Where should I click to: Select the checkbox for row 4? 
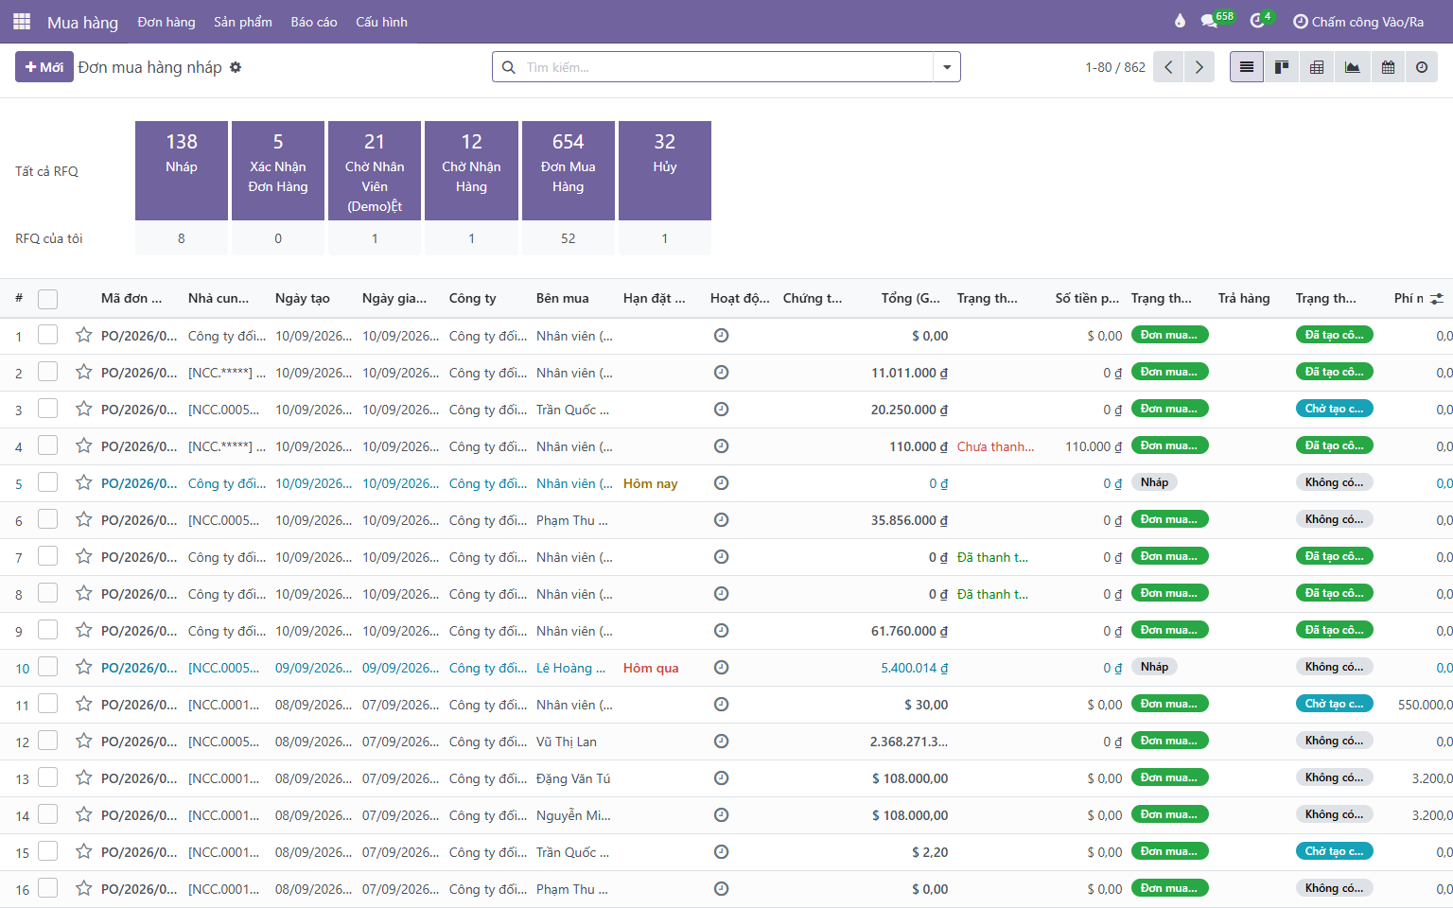click(x=47, y=445)
